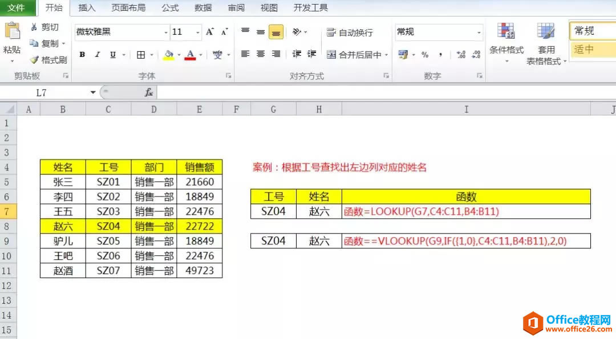The height and width of the screenshot is (339, 616).
Task: Open the font group dialog launcher
Action: [x=228, y=76]
